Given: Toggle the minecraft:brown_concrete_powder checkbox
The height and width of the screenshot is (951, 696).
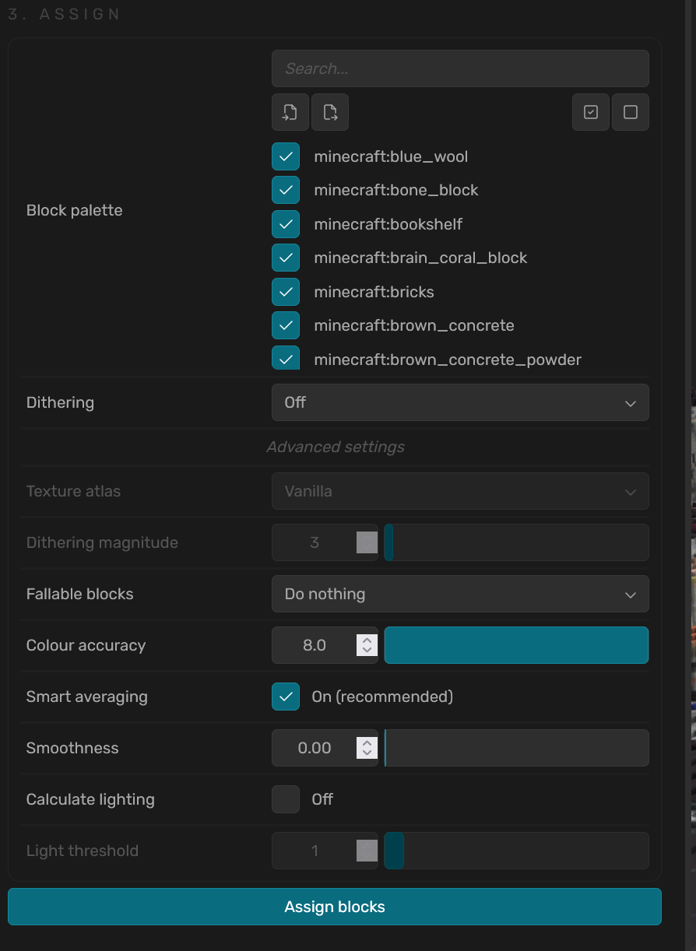Looking at the screenshot, I should click(x=286, y=359).
